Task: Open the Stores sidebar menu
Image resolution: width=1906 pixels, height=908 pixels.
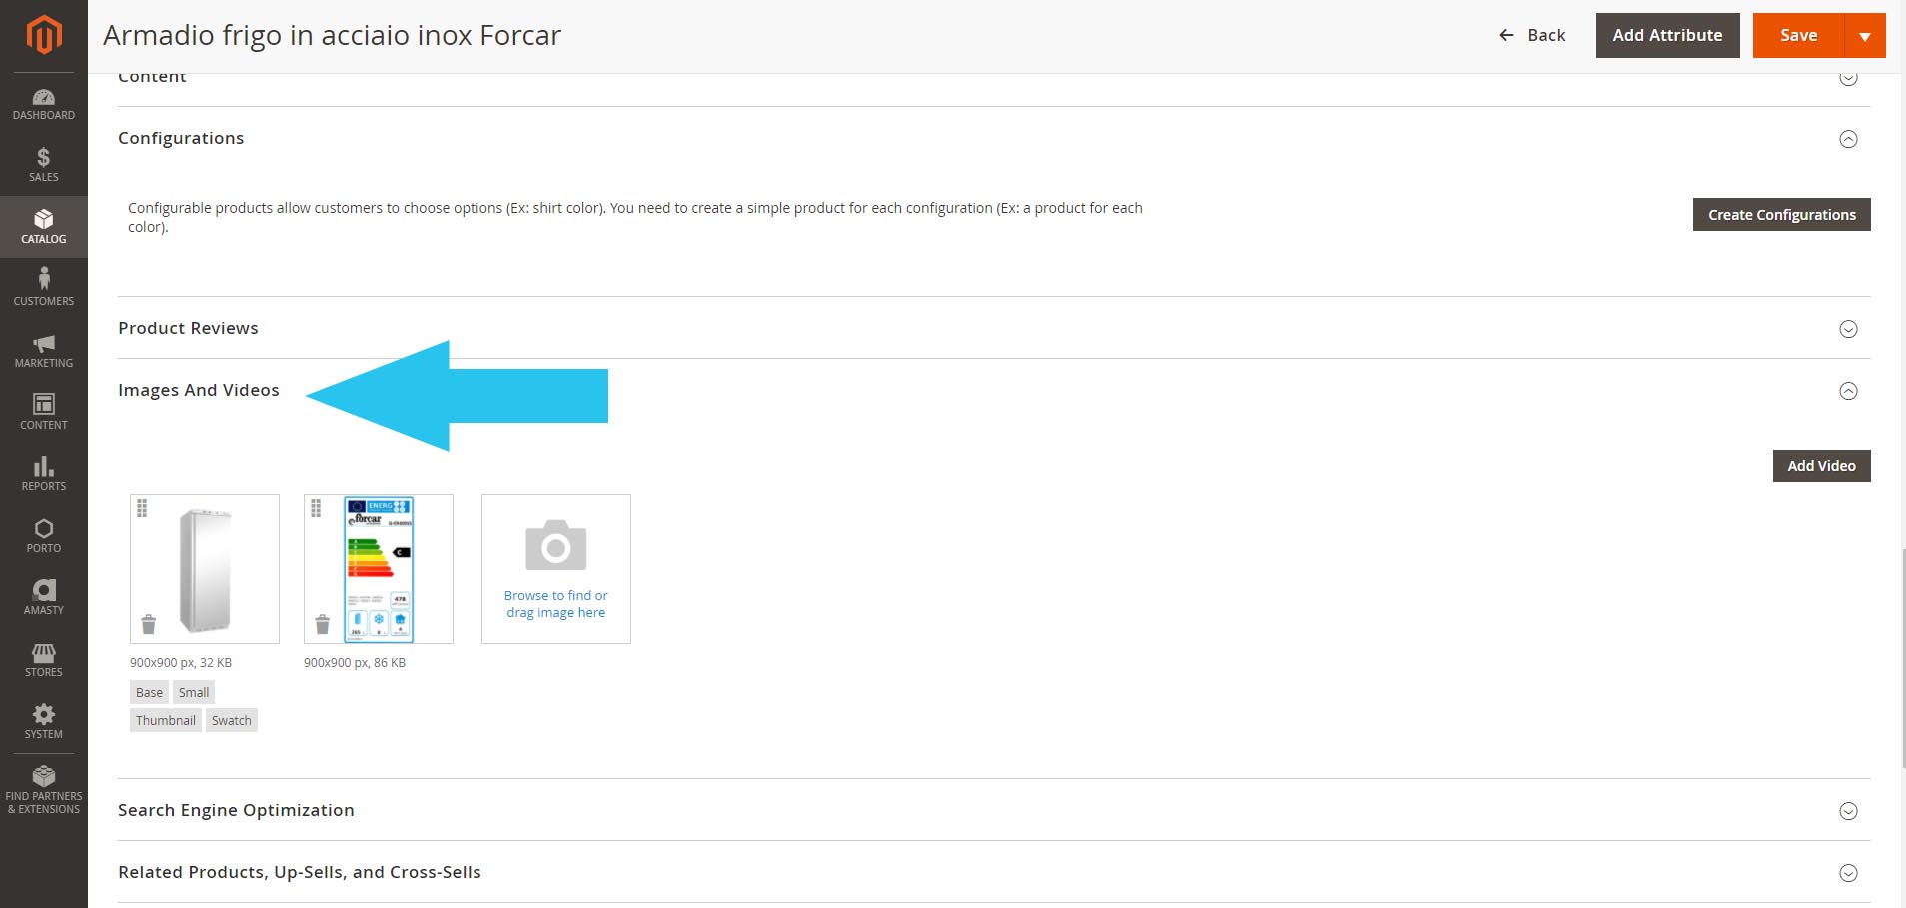Action: point(44,659)
